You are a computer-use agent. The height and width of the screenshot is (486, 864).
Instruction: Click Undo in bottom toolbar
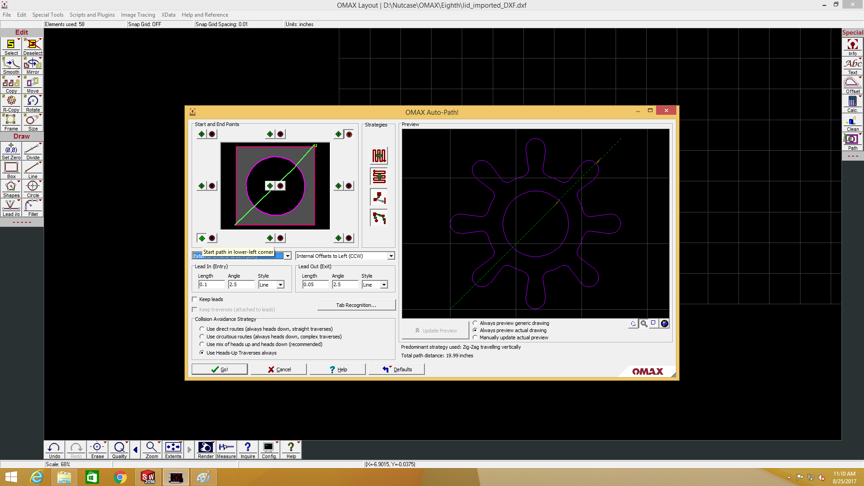point(54,450)
